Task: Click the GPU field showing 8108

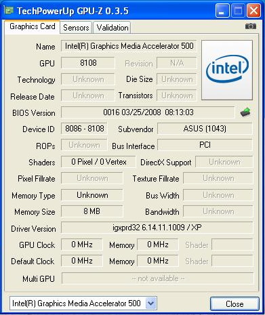Action: (x=88, y=63)
